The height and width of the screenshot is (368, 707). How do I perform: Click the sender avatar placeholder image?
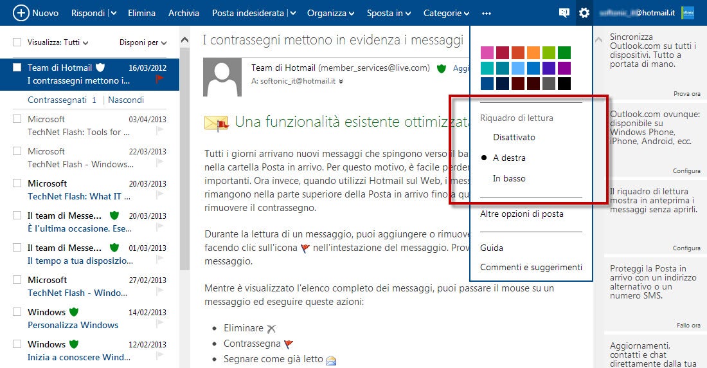click(222, 77)
